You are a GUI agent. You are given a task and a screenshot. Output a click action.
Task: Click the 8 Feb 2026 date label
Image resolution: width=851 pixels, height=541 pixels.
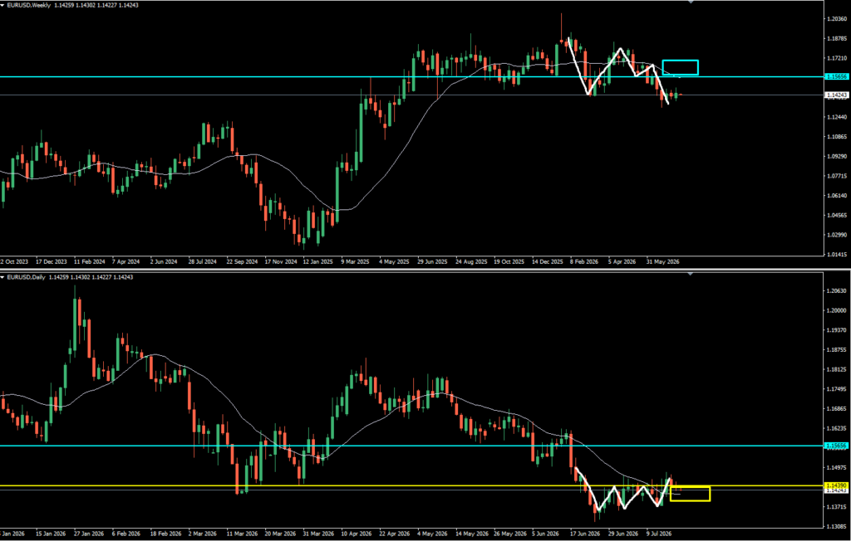pyautogui.click(x=583, y=261)
